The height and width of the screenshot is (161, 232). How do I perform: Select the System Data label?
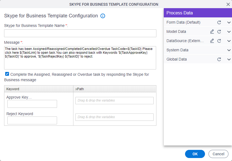coord(177,50)
